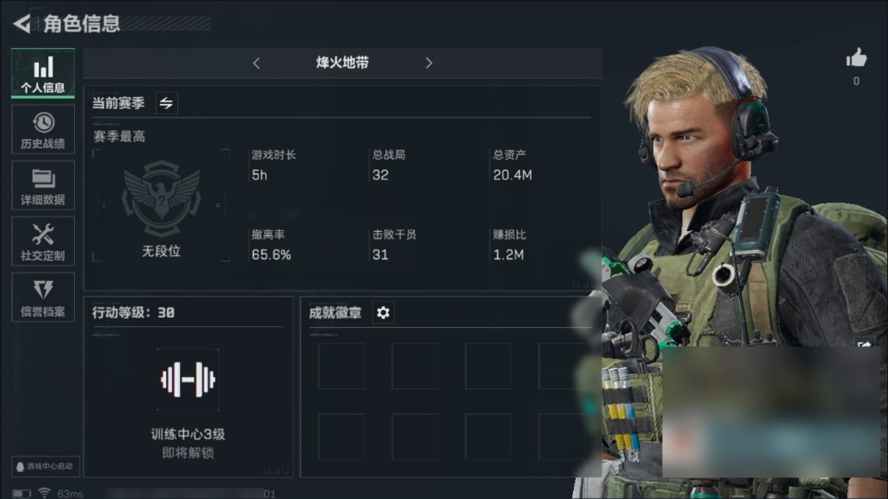Image resolution: width=888 pixels, height=499 pixels.
Task: Select the second badge slot in top row
Action: pos(415,366)
